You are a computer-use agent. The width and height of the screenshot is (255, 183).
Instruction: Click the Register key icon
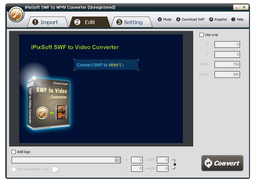click(211, 19)
